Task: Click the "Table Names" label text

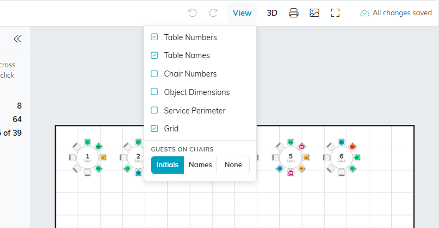Action: [187, 55]
